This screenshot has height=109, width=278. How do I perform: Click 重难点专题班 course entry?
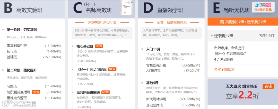coord(17,98)
